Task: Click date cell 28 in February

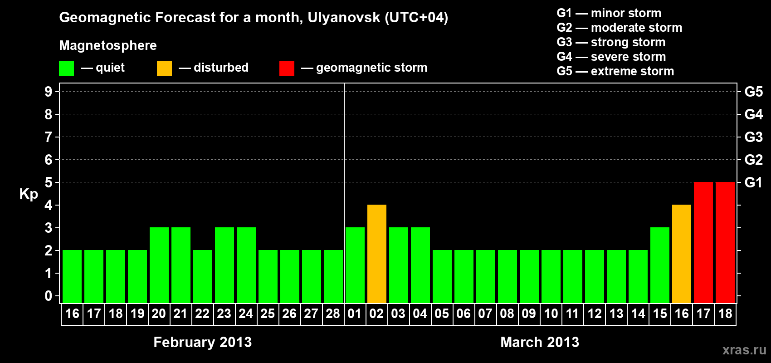Action: coord(333,314)
